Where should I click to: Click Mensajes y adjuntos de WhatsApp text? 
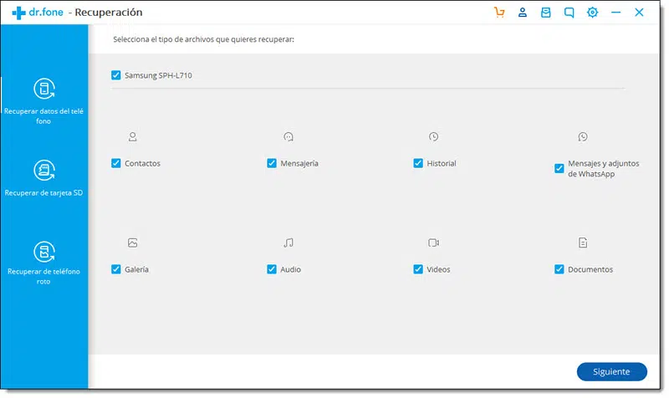coord(603,169)
